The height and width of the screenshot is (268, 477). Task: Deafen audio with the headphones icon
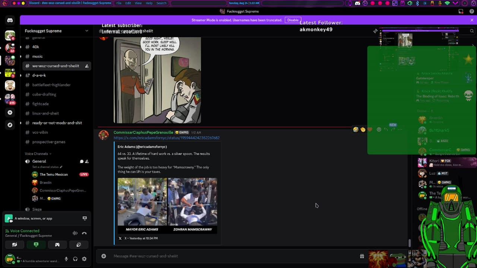[x=75, y=259]
